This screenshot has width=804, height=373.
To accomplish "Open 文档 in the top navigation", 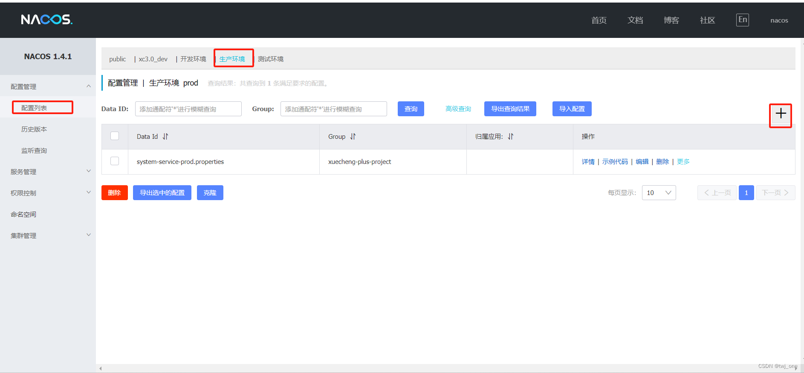I will tap(635, 20).
